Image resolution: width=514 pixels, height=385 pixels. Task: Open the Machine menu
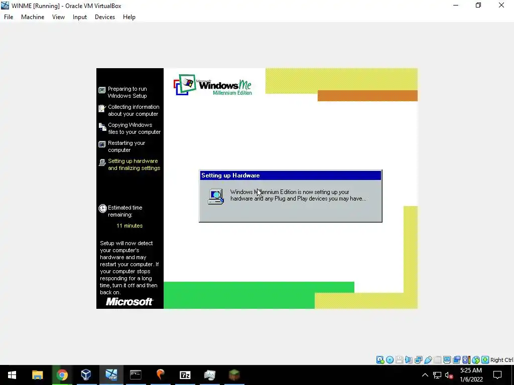click(x=33, y=17)
